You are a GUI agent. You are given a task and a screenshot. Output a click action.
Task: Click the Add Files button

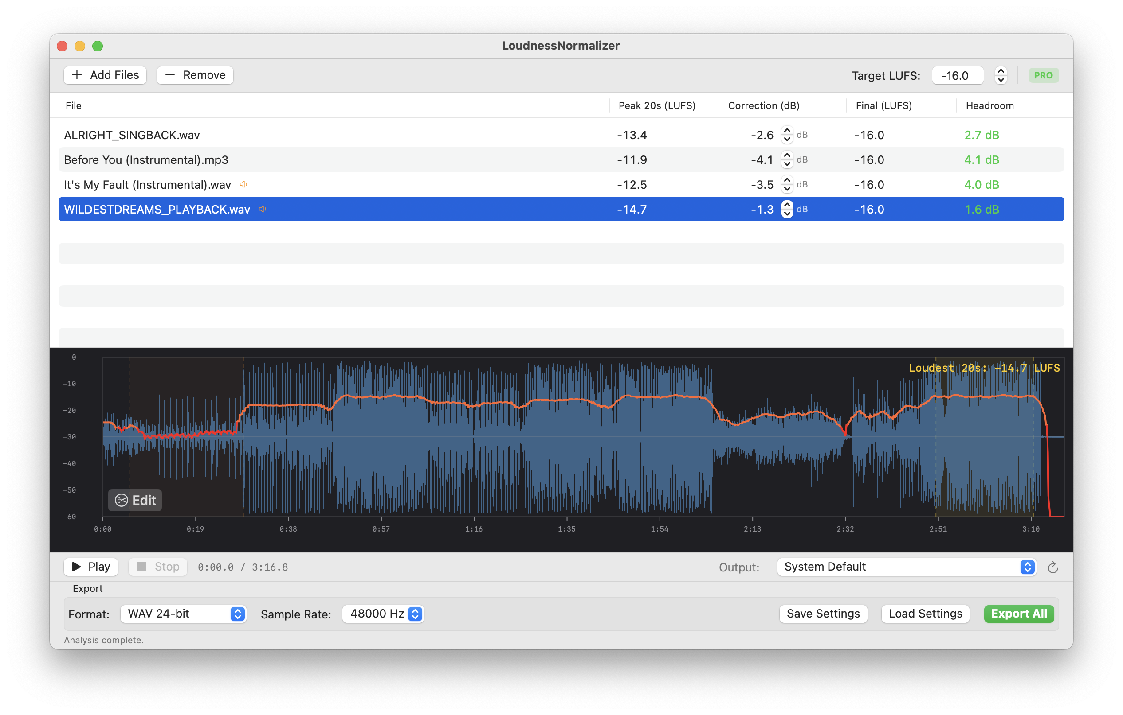tap(105, 75)
